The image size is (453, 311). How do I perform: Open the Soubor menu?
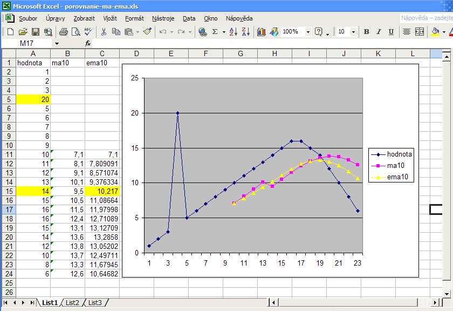(28, 18)
